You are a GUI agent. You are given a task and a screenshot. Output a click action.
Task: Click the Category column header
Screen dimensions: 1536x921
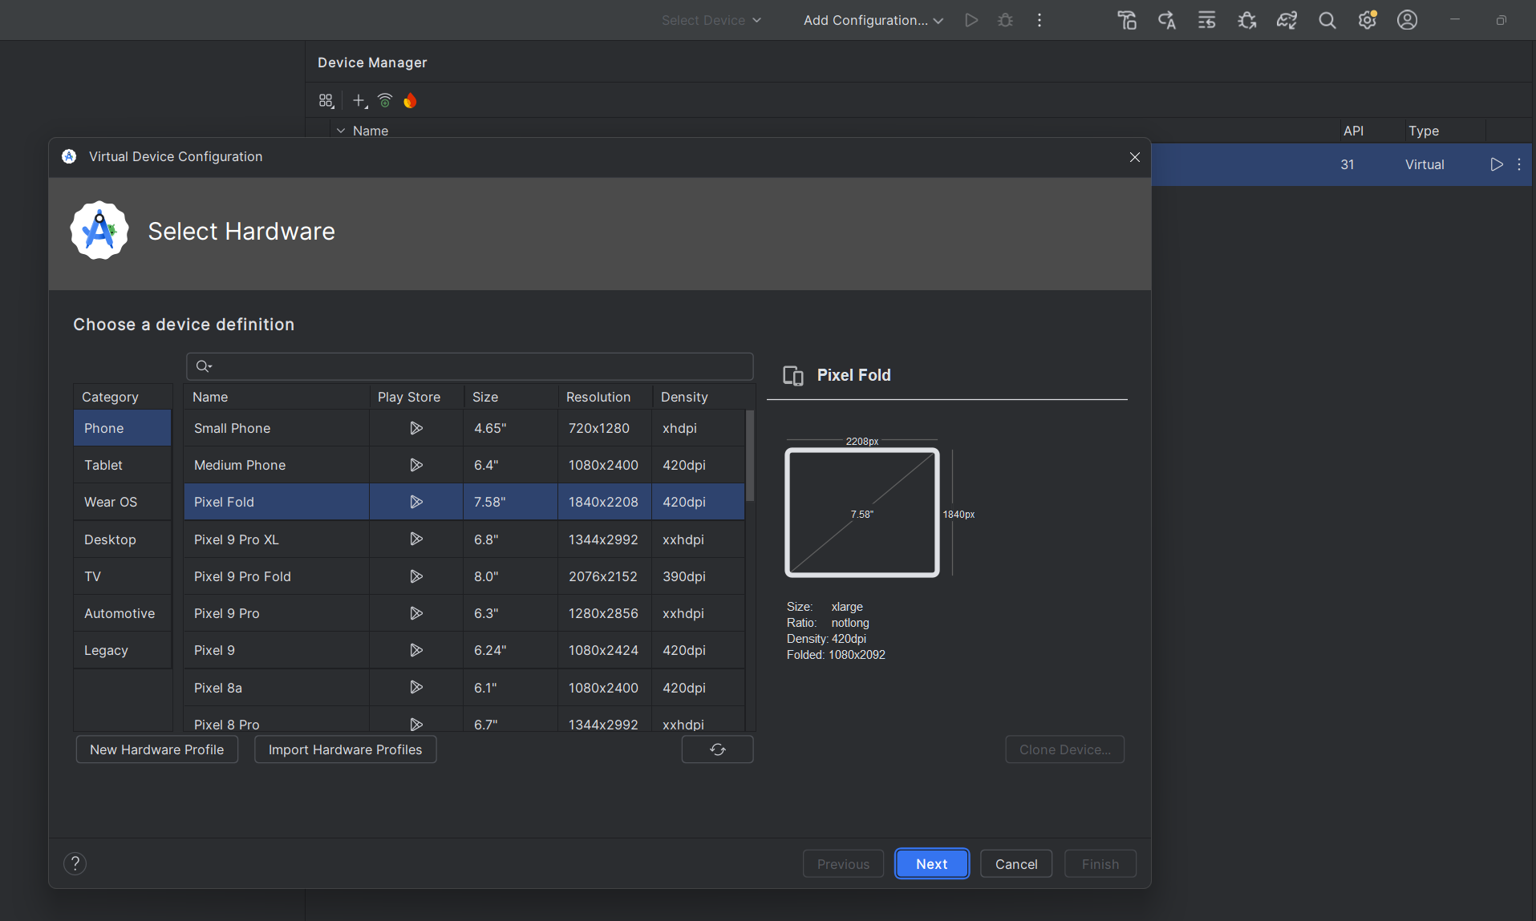(122, 397)
